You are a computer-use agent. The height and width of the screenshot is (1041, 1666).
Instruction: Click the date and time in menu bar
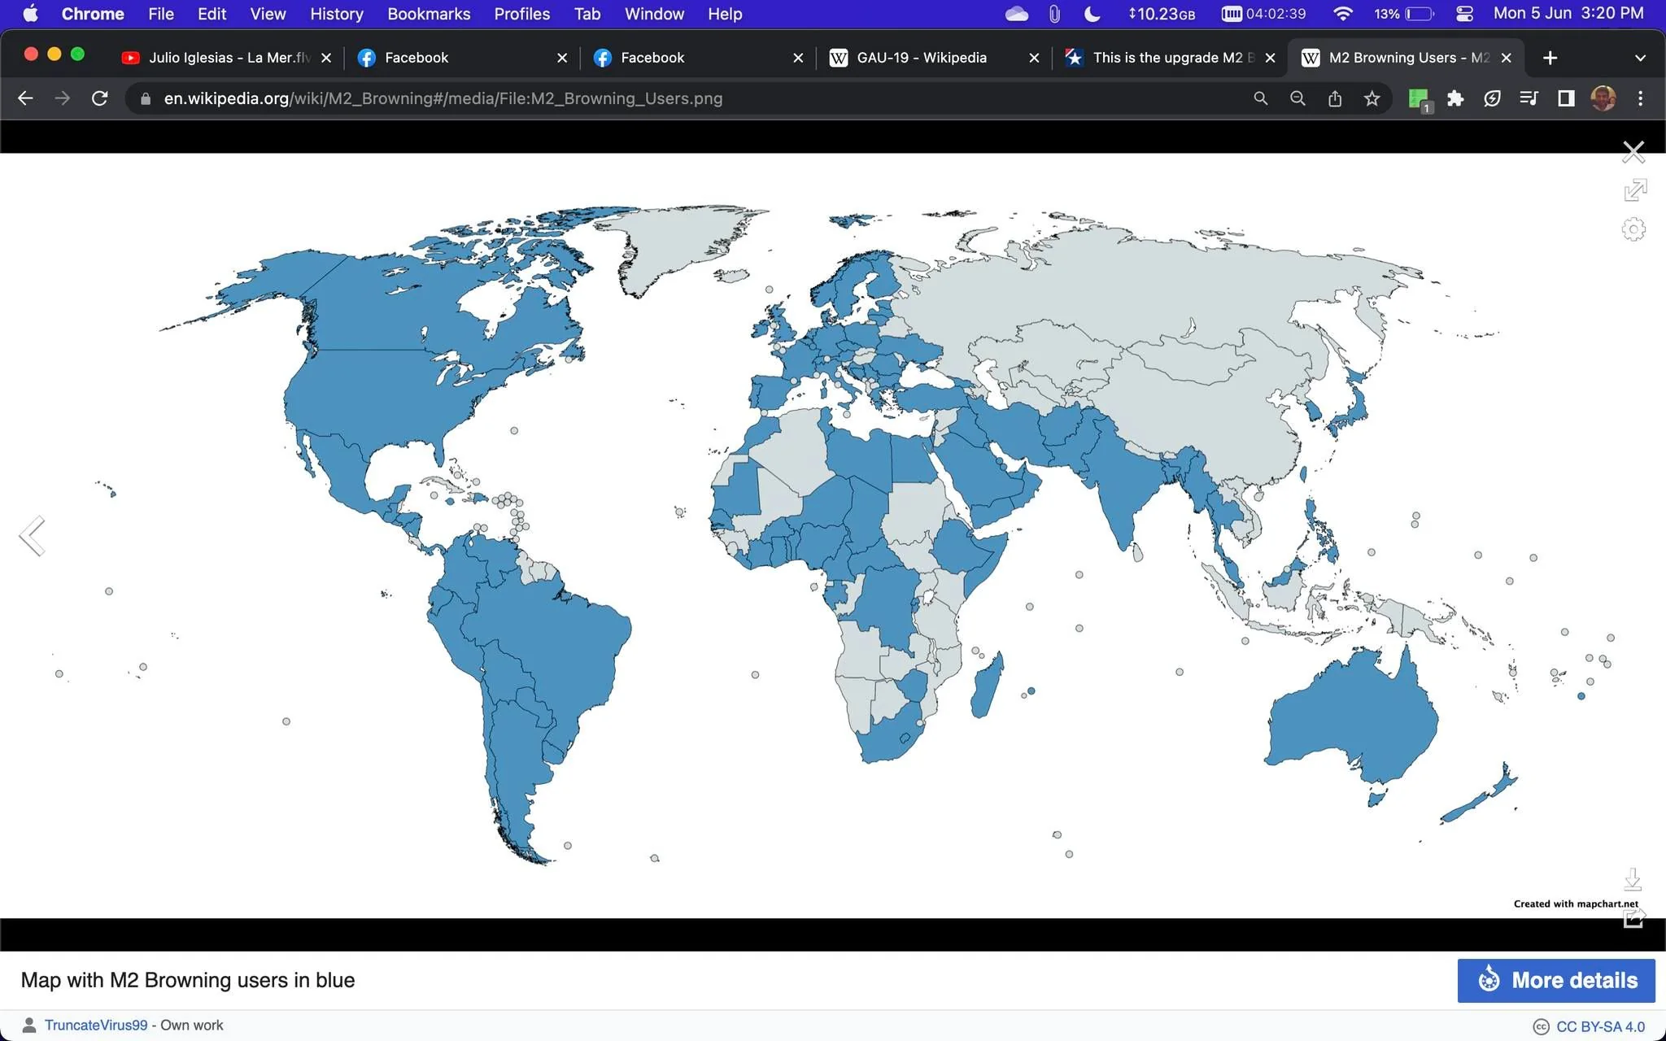pyautogui.click(x=1568, y=14)
